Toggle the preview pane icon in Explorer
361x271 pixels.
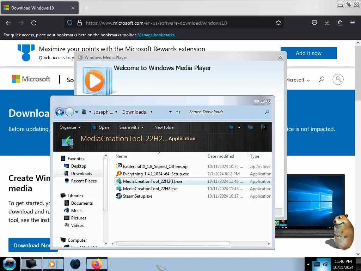pyautogui.click(x=251, y=127)
